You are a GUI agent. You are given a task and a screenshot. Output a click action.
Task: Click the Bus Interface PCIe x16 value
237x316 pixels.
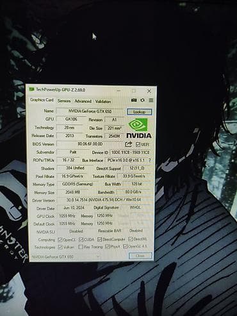click(x=126, y=160)
